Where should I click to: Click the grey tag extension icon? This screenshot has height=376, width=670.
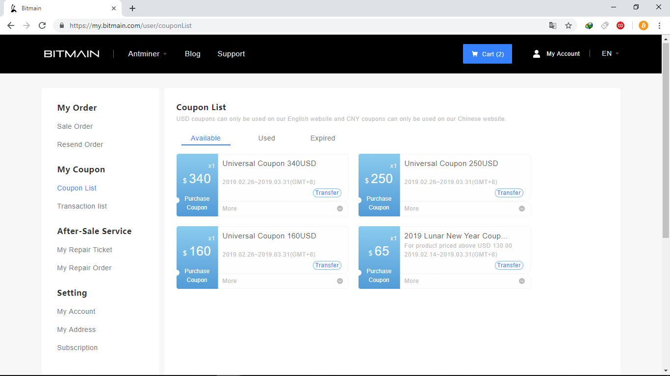click(x=605, y=25)
